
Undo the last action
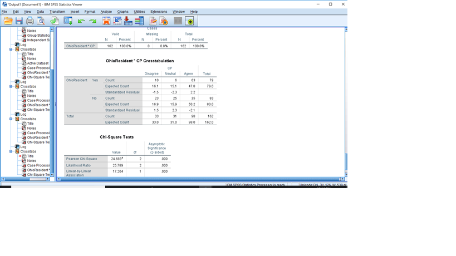(81, 21)
